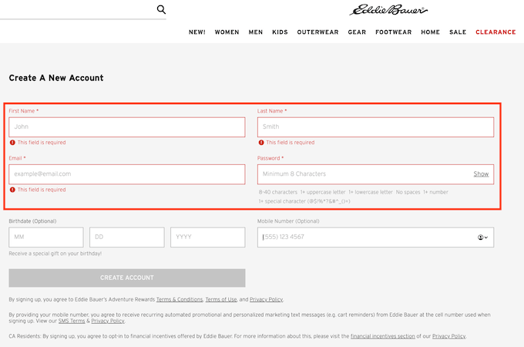Click the Last Name error alert icon
524x347 pixels.
(x=261, y=143)
